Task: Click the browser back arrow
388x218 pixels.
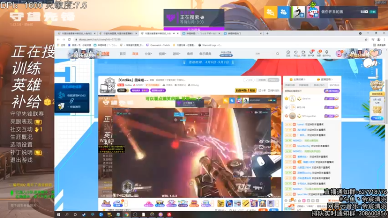Action: click(x=58, y=40)
